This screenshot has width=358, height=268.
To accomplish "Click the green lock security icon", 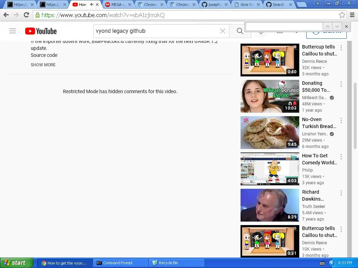I will click(37, 15).
